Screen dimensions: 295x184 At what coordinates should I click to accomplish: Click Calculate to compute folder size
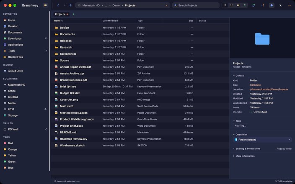pyautogui.click(x=255, y=85)
